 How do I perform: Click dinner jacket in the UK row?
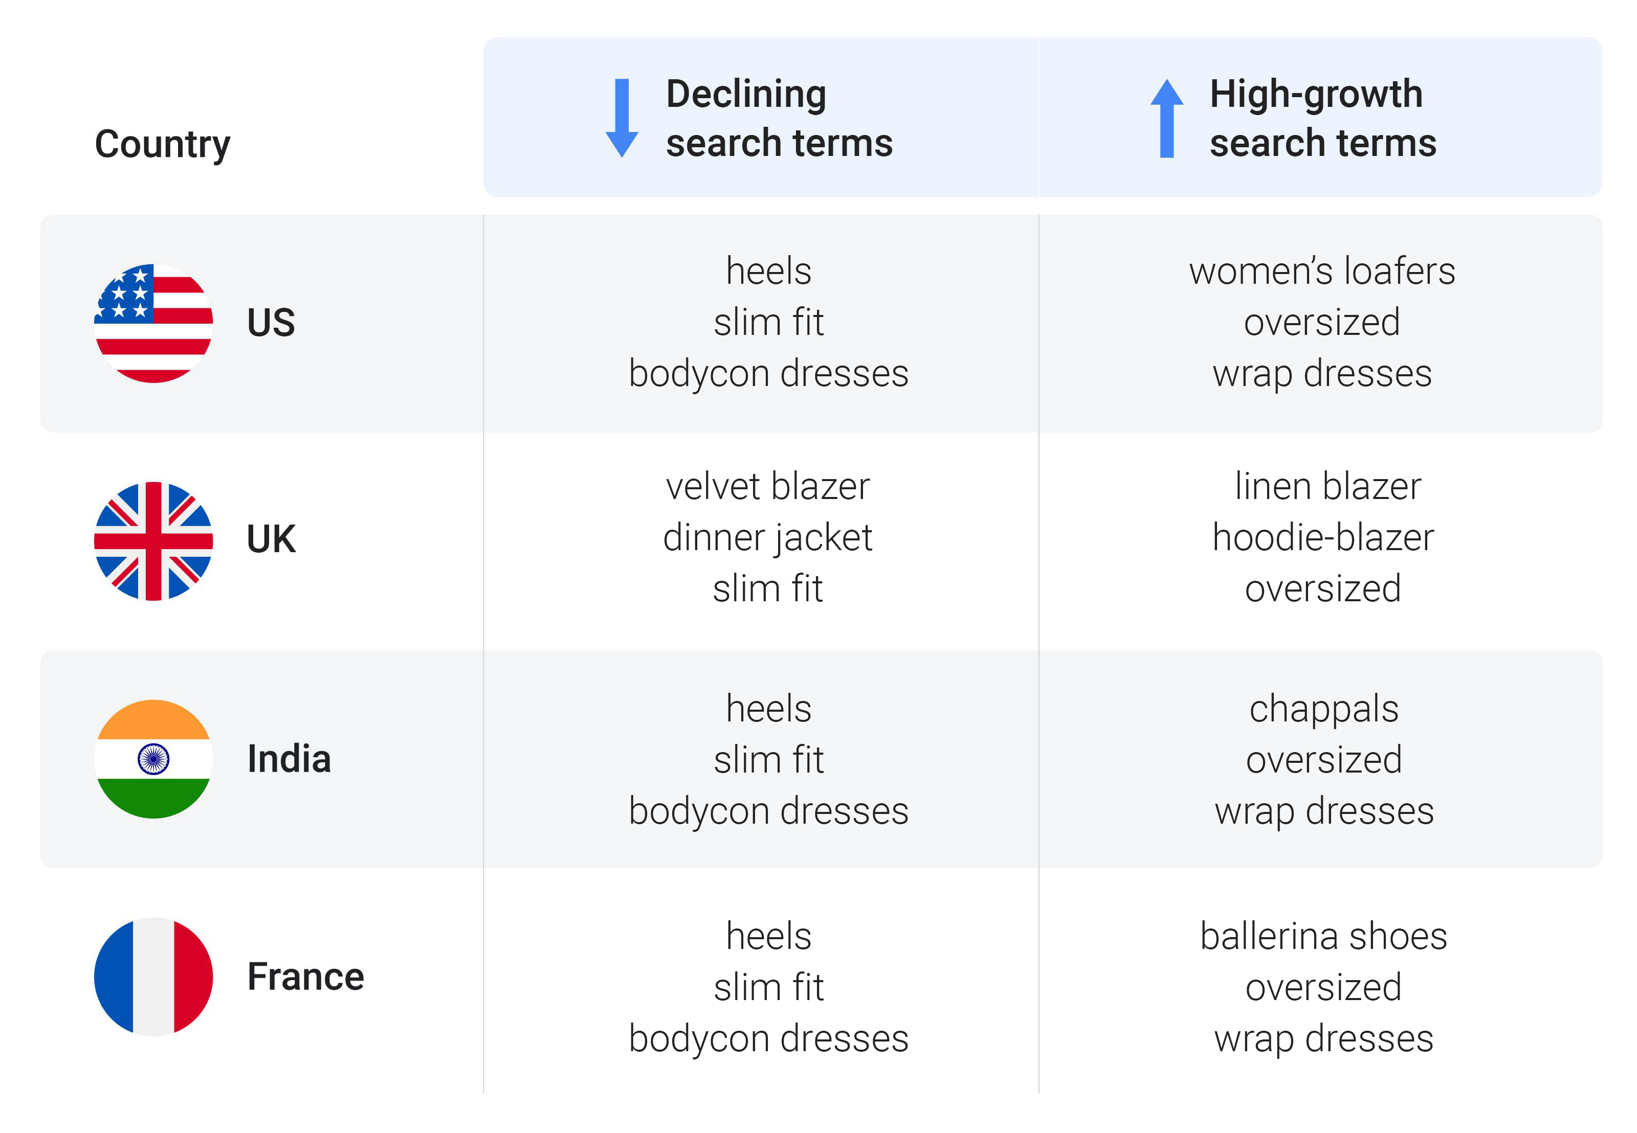(768, 539)
